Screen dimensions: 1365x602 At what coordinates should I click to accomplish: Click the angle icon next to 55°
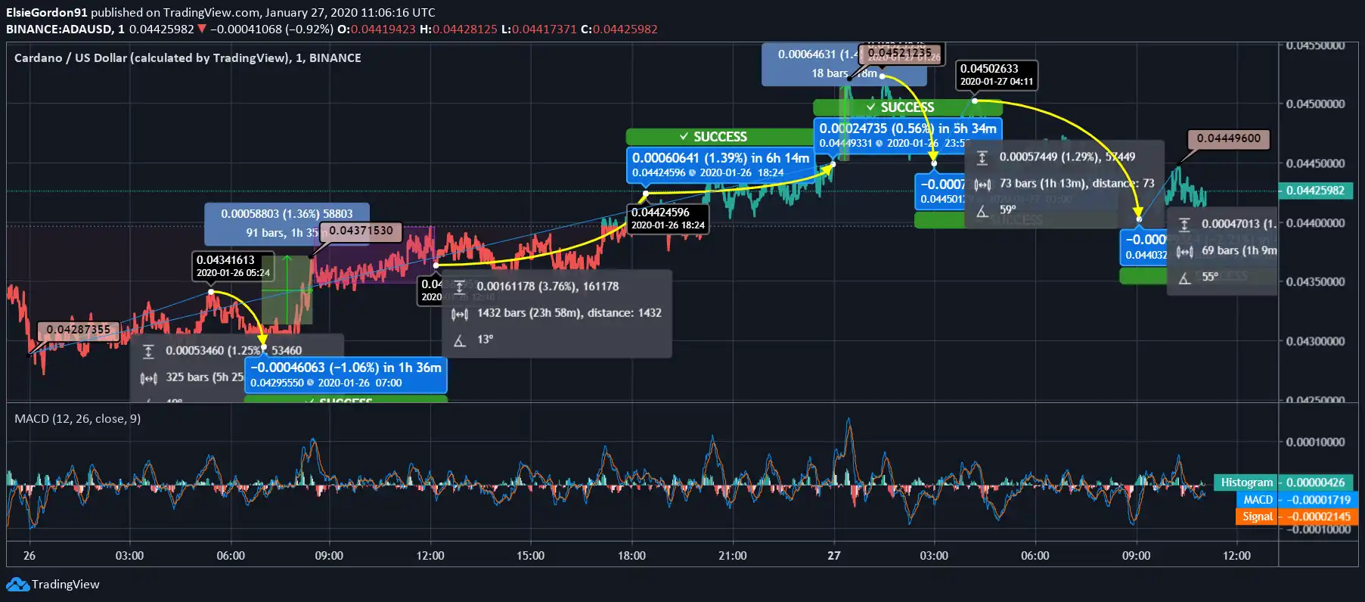coord(1184,278)
